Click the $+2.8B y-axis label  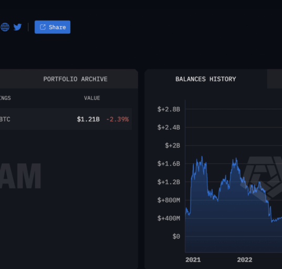(x=169, y=109)
